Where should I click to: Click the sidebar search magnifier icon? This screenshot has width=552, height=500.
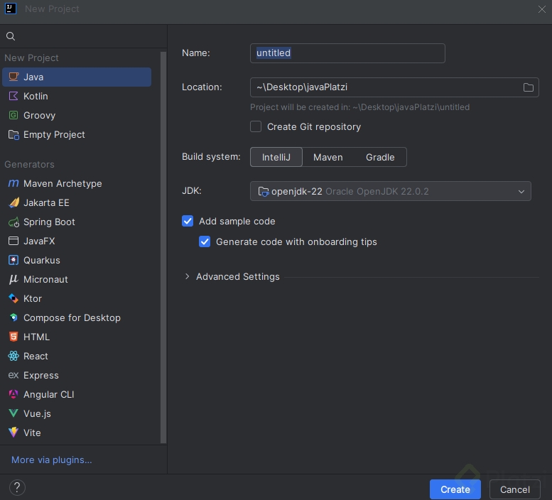[x=11, y=36]
